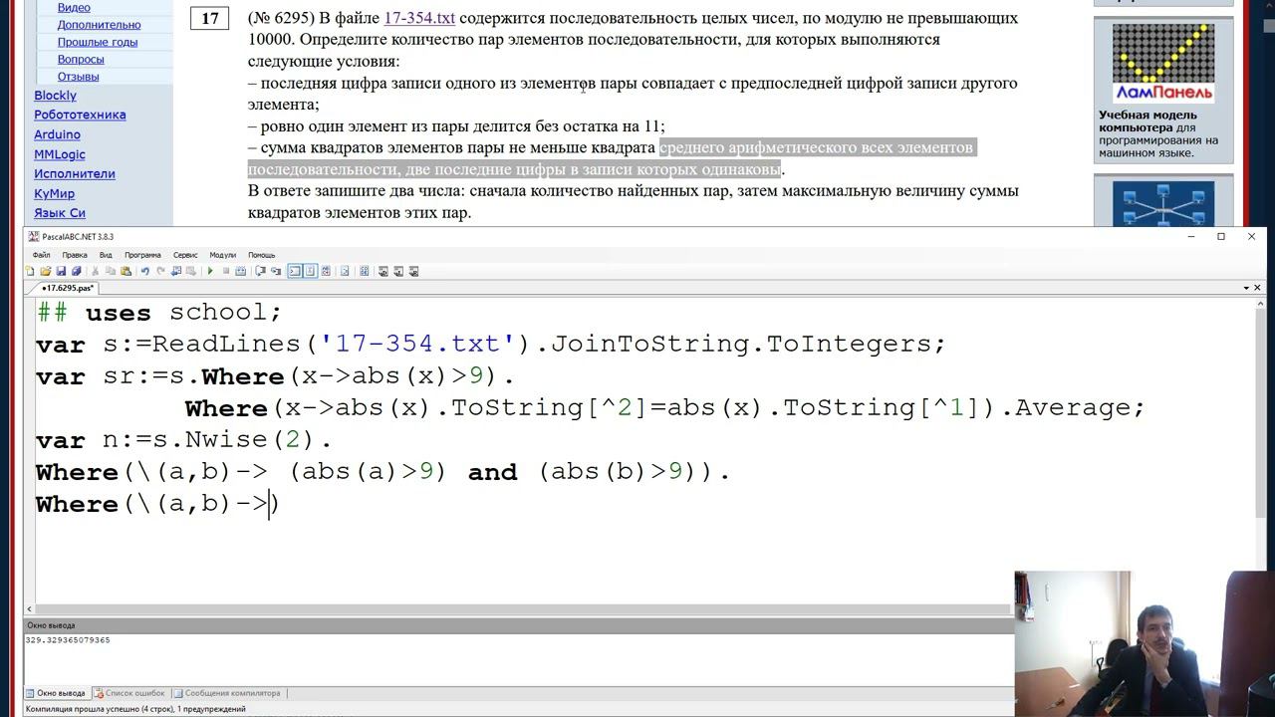Click the Step over debug icon

[261, 271]
